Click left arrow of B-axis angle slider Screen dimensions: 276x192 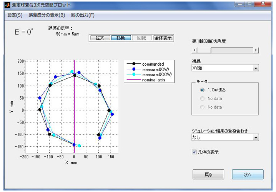[195, 50]
